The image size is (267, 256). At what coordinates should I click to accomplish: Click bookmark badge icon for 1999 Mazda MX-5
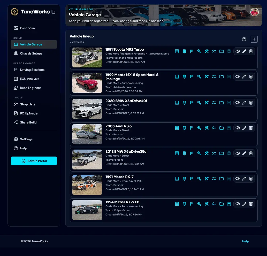pos(229,77)
